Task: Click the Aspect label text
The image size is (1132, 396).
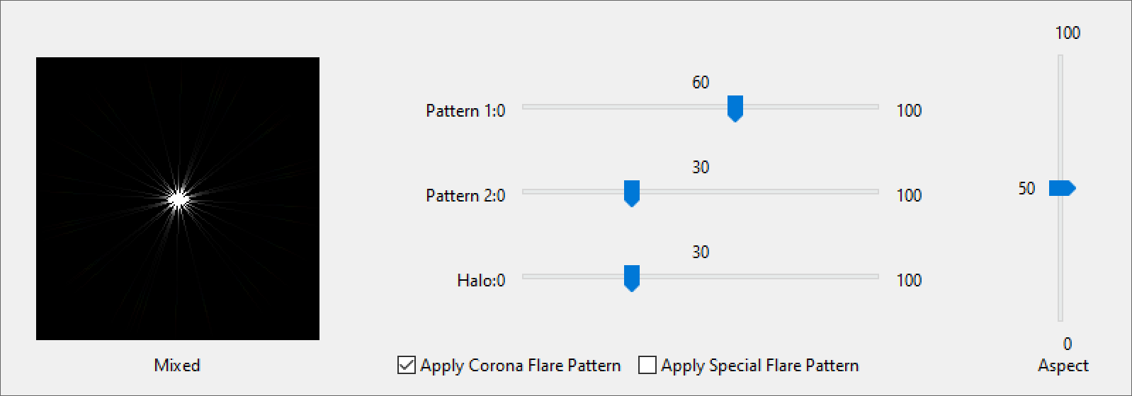Action: coord(1063,366)
